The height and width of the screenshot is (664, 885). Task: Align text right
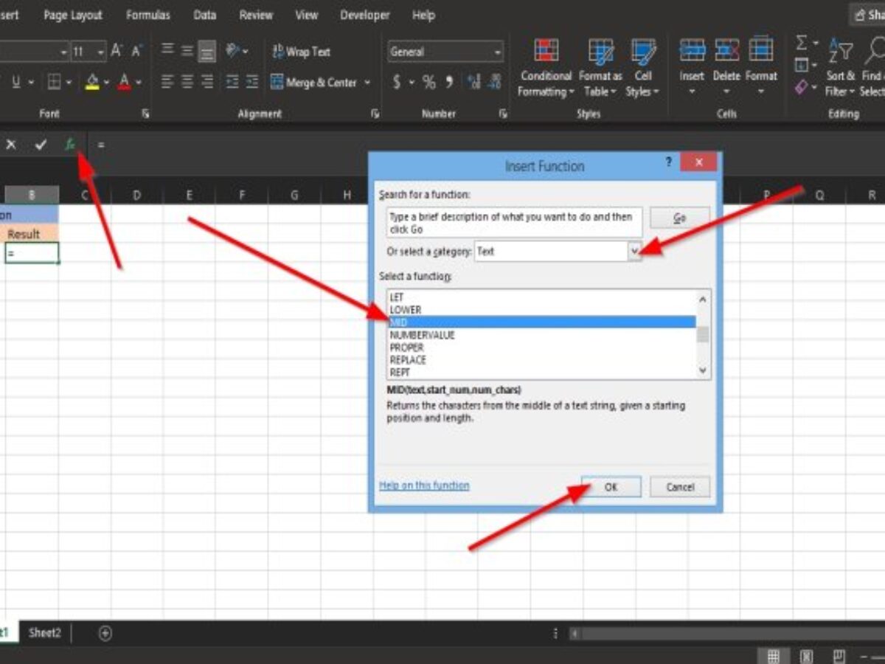coord(207,83)
